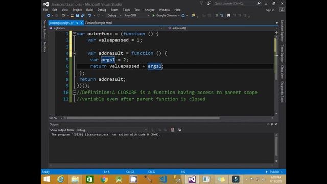Open the Solution Explorer side tab
This screenshot has width=327, height=184.
(x=282, y=31)
